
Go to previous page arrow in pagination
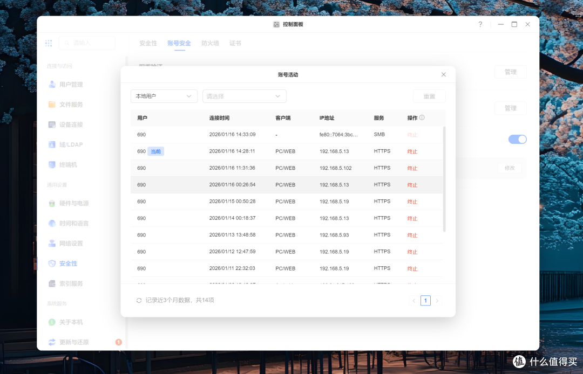414,301
